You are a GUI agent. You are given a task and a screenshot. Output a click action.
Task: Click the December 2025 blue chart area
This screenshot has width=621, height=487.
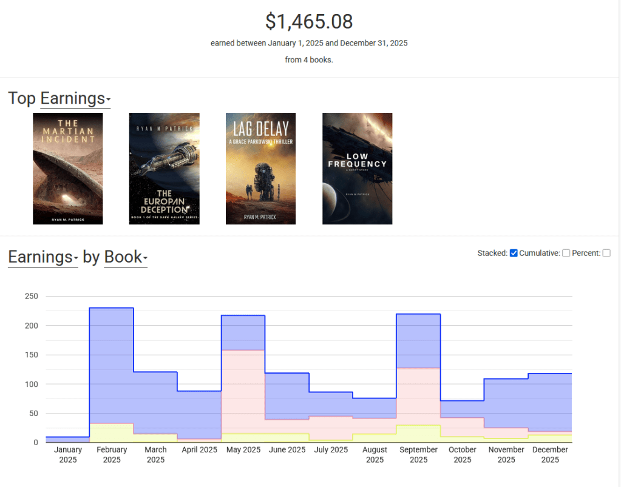(x=550, y=402)
